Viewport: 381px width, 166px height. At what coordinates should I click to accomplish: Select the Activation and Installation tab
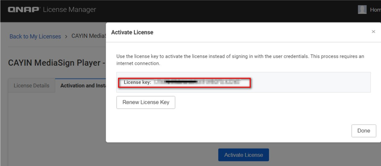pos(83,86)
